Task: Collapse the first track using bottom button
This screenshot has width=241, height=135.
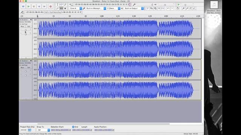Action: click(26, 58)
